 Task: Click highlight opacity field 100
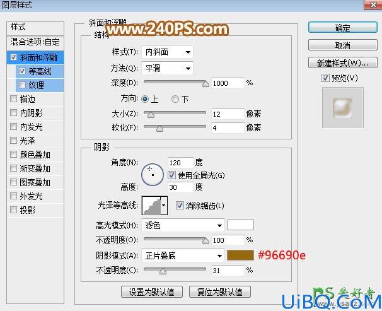[x=228, y=240]
